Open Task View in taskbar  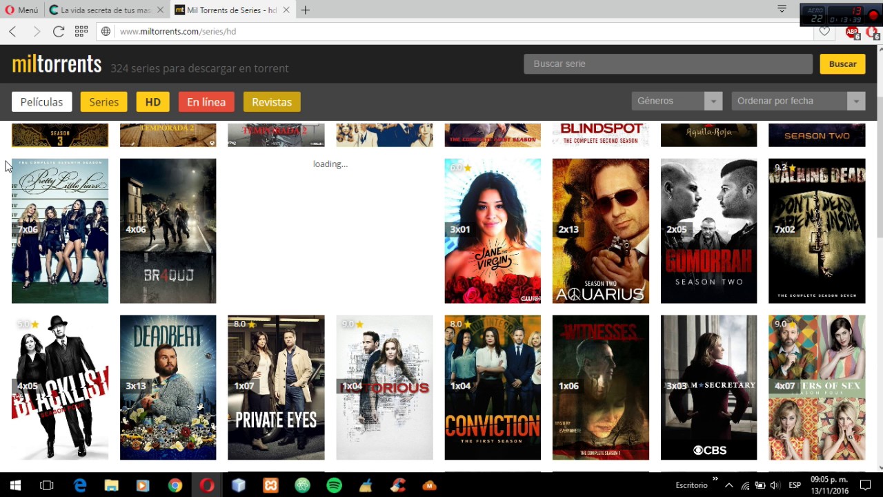tap(47, 485)
